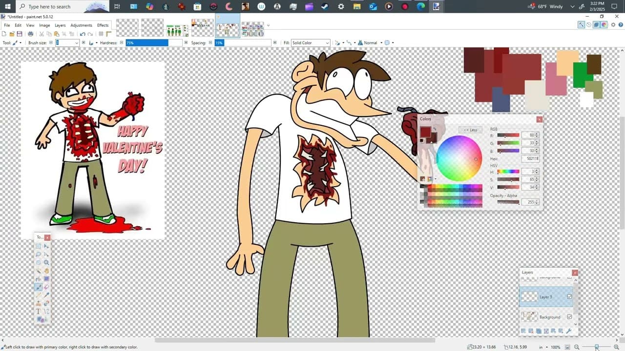Select the Color Picker eyedropper tool
625x351 pixels.
[46, 295]
